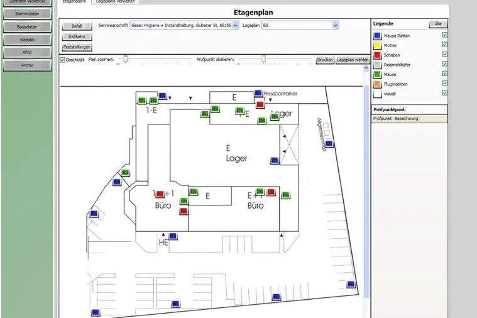The width and height of the screenshot is (477, 318).
Task: Open Statistik in the left sidebar
Action: click(27, 40)
